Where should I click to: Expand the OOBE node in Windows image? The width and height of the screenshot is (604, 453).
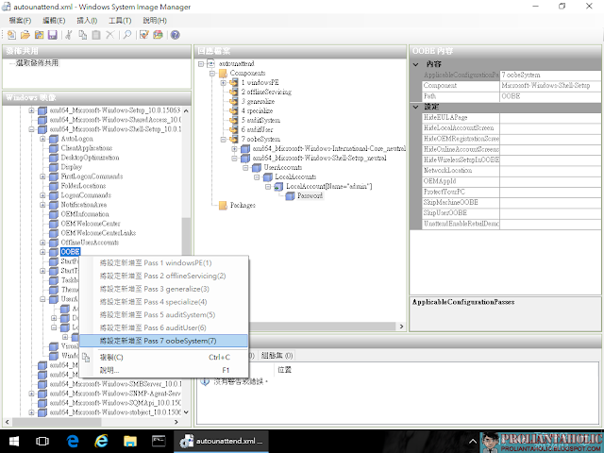pos(42,252)
